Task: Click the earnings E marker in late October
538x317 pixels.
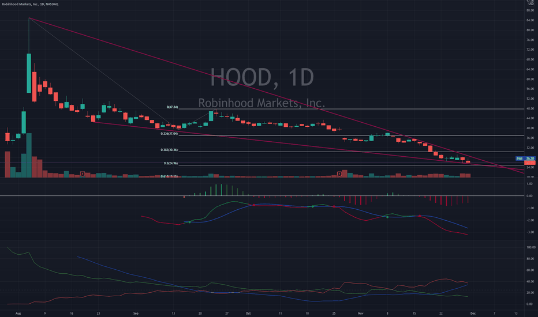Action: (x=339, y=174)
